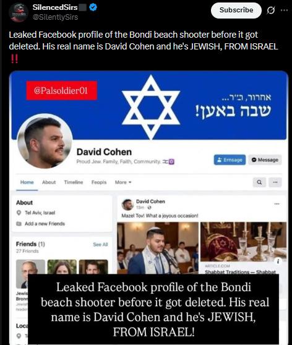Open the profile's three-dot options button
This screenshot has width=292, height=345.
(x=275, y=182)
